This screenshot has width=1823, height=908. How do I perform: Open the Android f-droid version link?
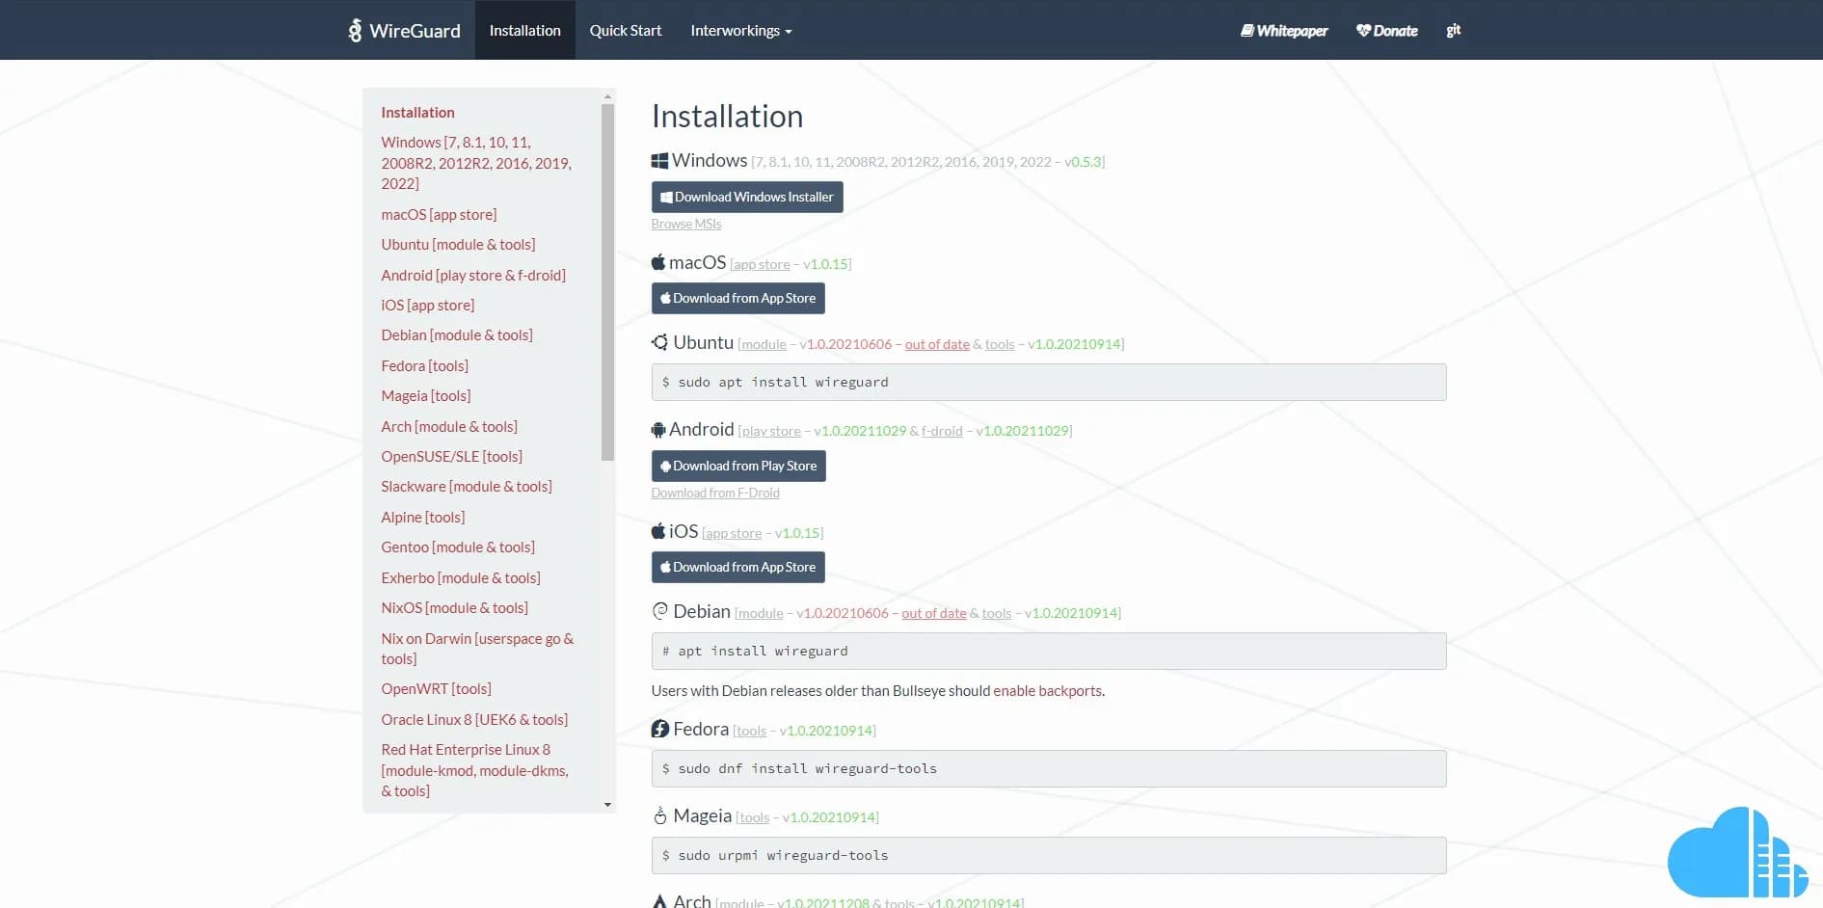coord(942,431)
